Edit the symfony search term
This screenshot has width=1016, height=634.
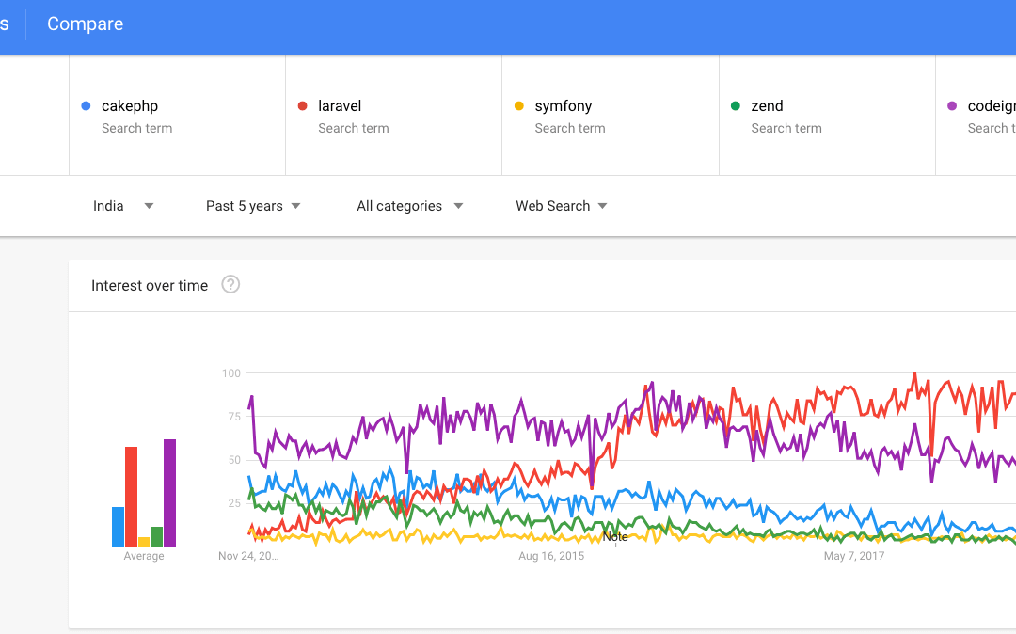563,106
